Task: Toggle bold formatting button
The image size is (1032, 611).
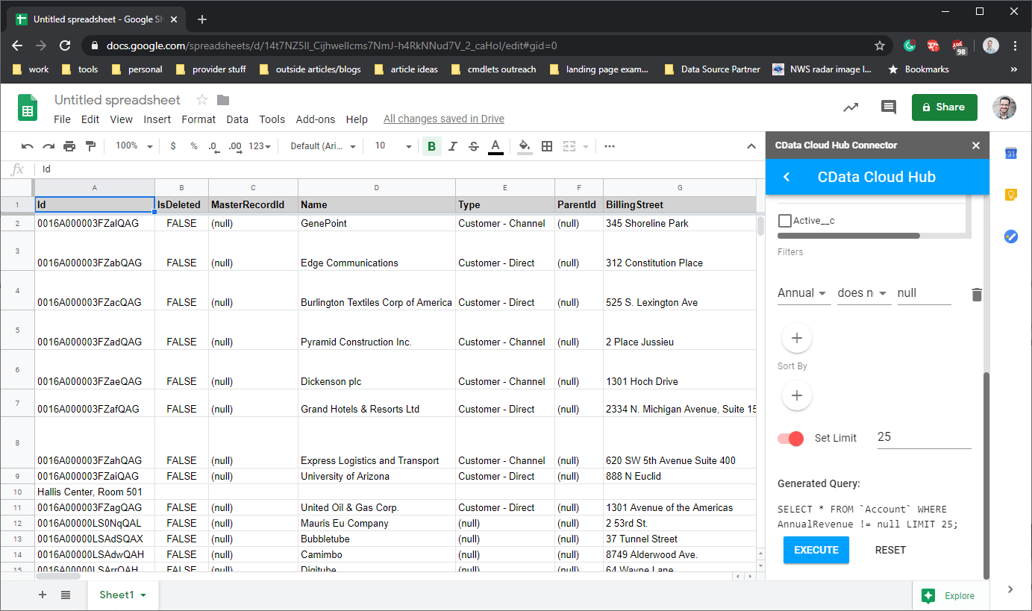Action: coord(431,146)
